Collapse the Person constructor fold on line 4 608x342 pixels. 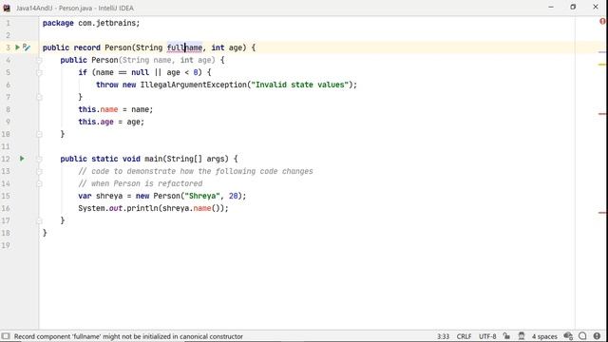pos(39,60)
